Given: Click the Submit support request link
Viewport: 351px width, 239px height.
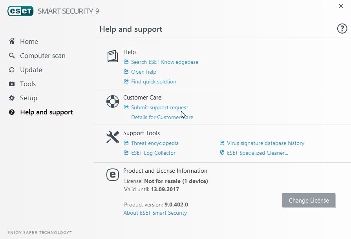Looking at the screenshot, I should [159, 107].
